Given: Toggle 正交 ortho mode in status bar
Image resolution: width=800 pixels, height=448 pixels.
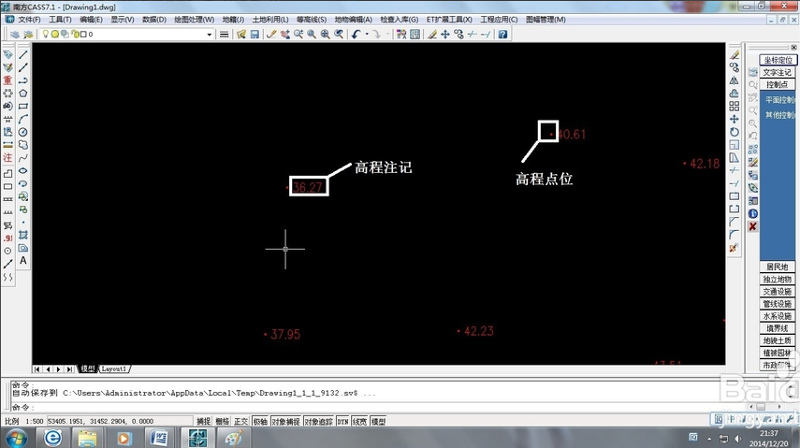Looking at the screenshot, I should tap(240, 422).
